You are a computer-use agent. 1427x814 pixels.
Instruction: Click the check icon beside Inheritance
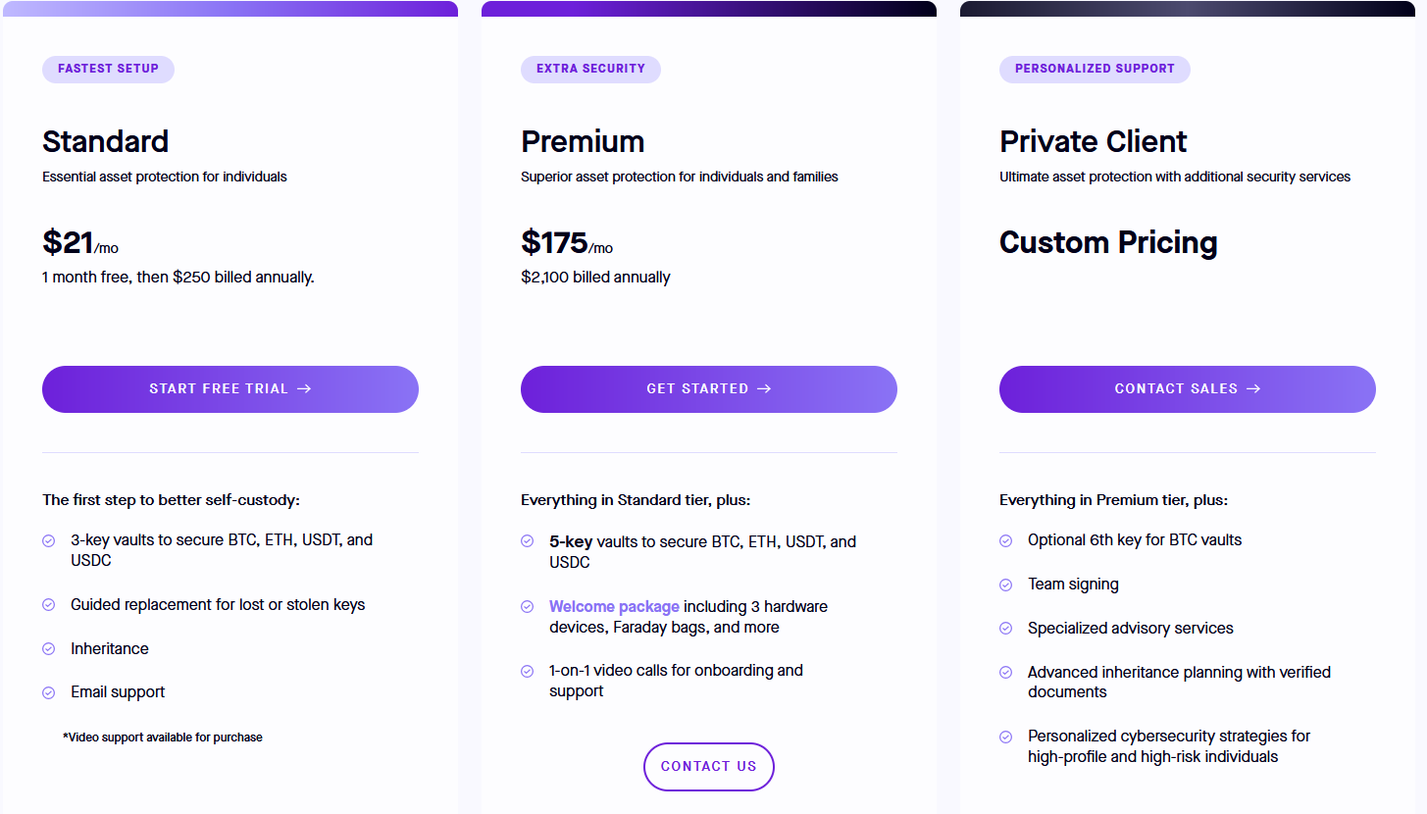pos(48,649)
